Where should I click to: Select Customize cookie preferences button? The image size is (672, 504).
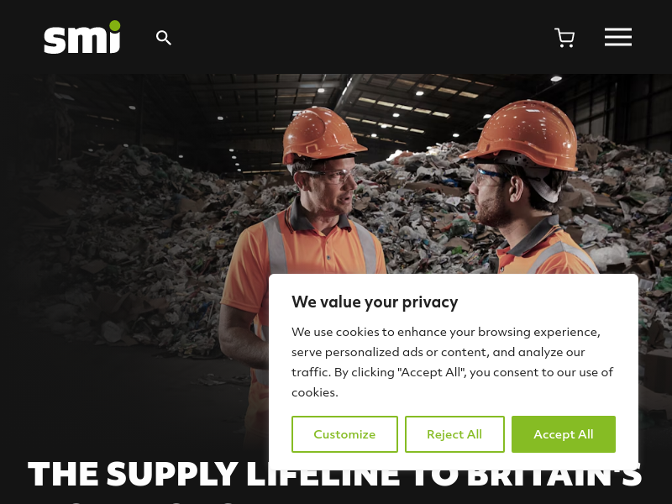point(344,434)
